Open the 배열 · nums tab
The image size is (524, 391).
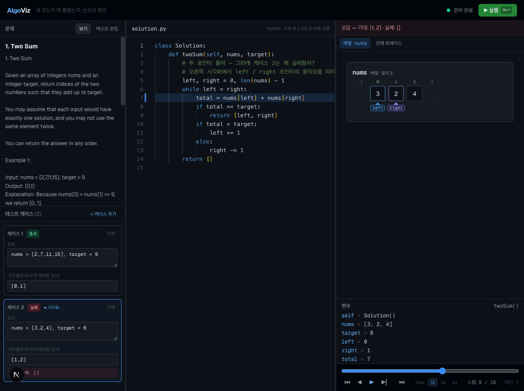coord(355,43)
